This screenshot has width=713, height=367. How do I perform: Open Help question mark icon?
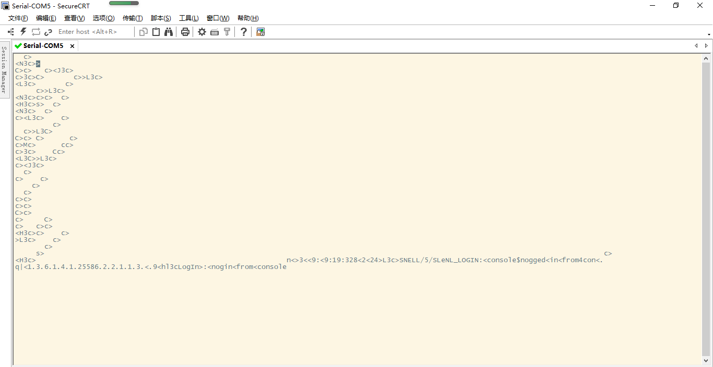point(244,32)
